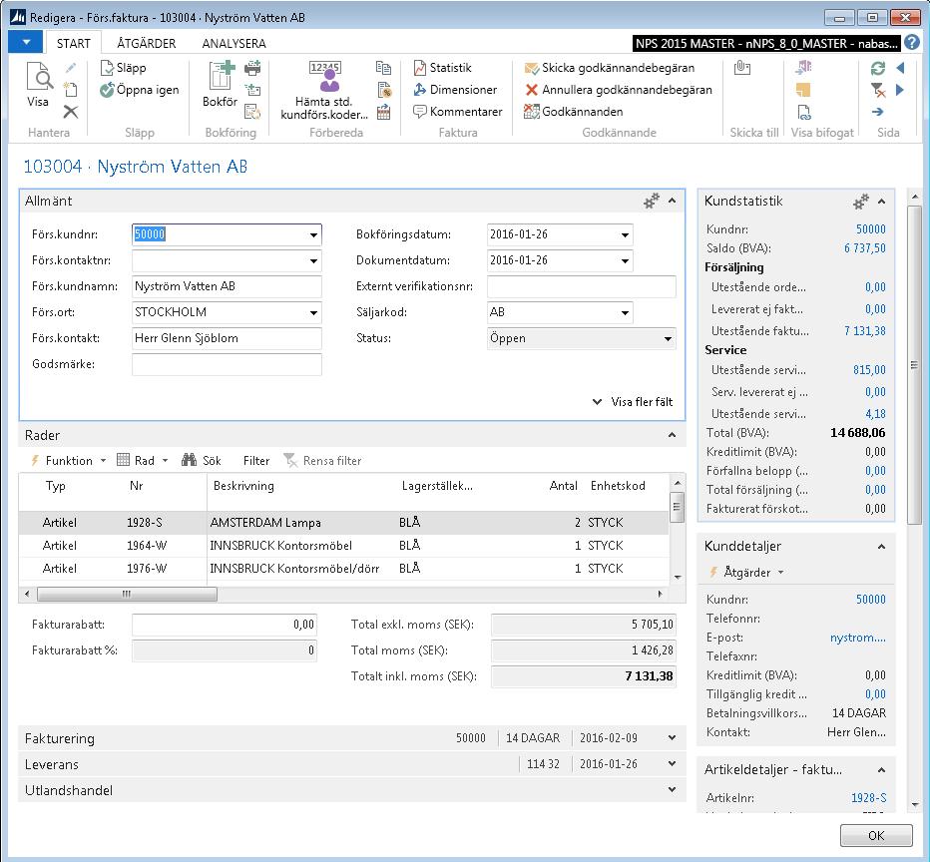Go to the previous record with left arrow
The image size is (930, 862).
tap(900, 68)
